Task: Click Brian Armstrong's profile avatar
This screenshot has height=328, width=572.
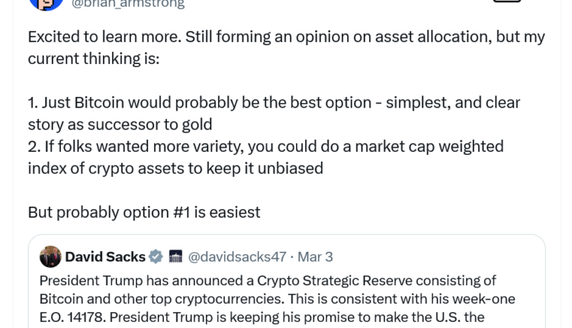Action: pos(45,3)
